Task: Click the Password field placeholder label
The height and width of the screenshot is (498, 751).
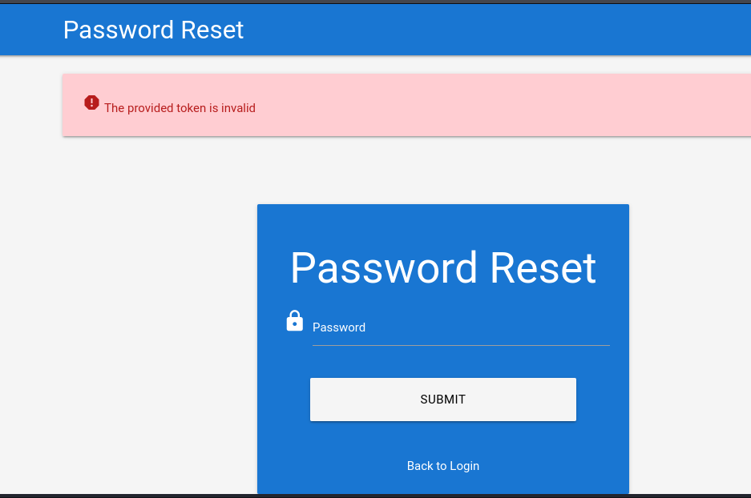Action: [338, 327]
